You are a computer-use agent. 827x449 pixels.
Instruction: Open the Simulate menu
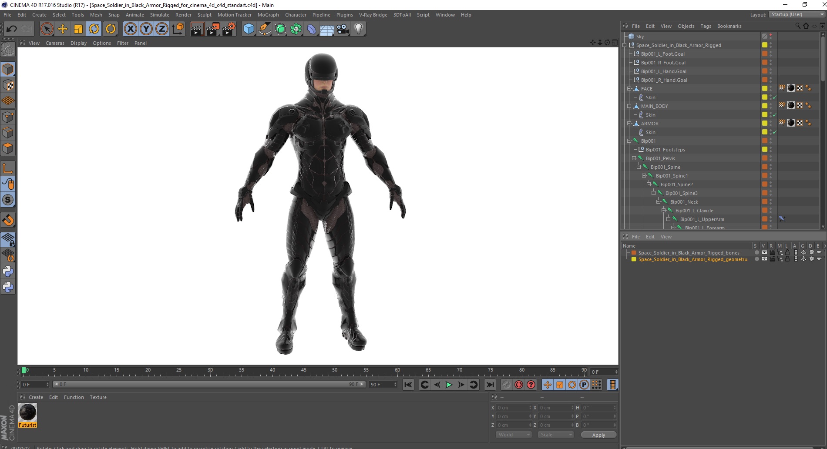tap(160, 15)
